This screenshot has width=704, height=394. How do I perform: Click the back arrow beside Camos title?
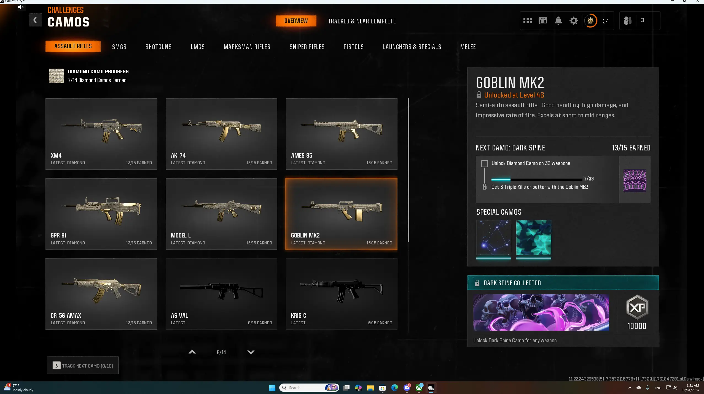pos(35,20)
